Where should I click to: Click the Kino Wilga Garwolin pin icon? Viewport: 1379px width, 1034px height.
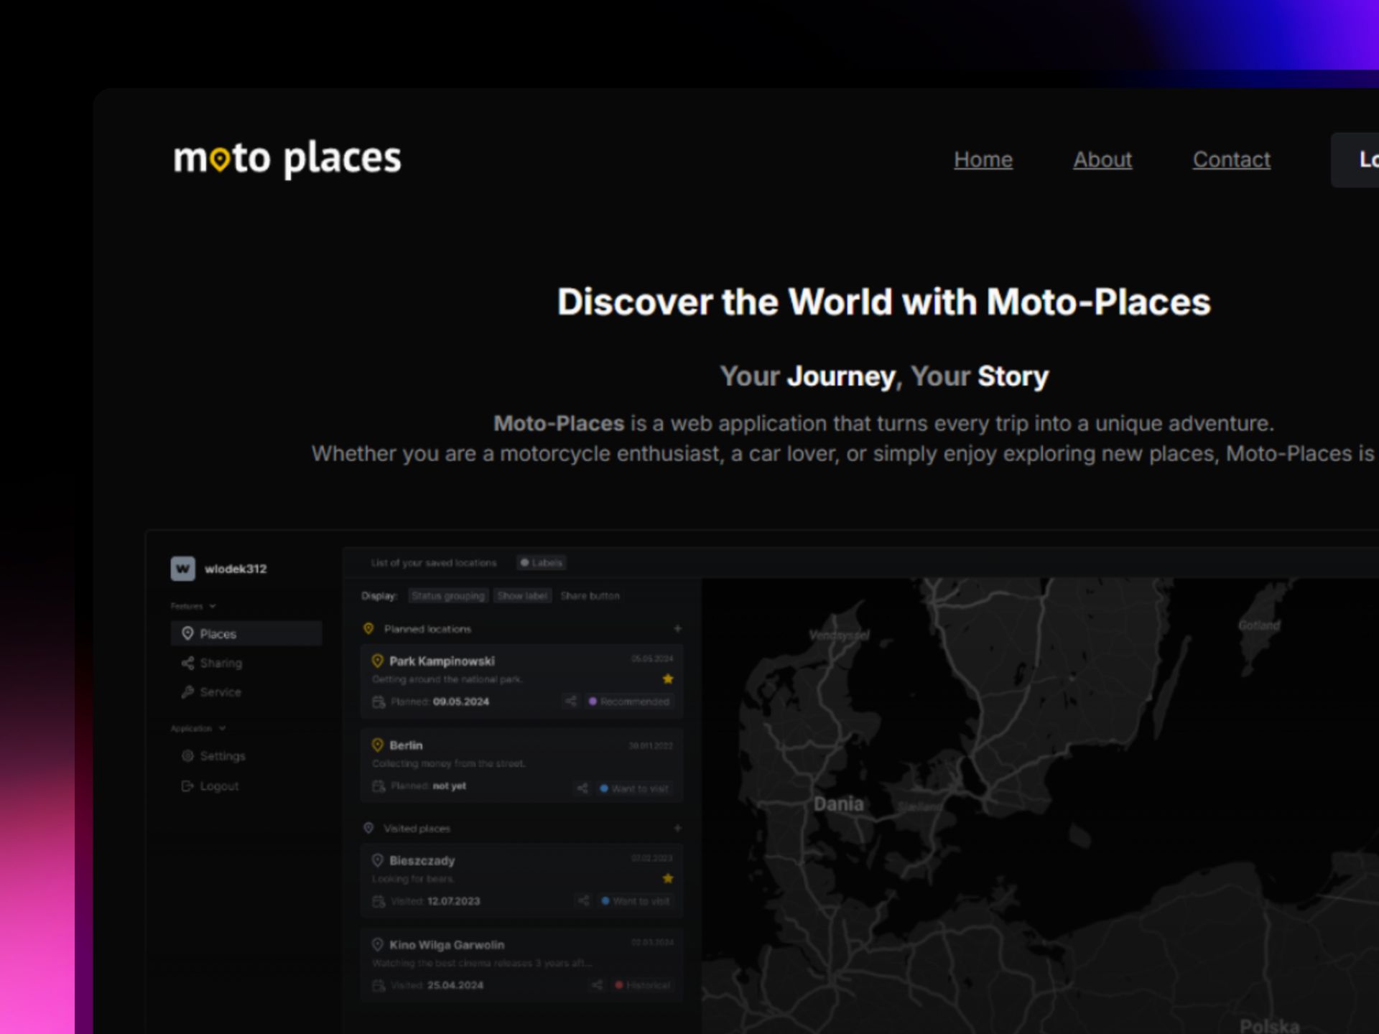coord(378,945)
